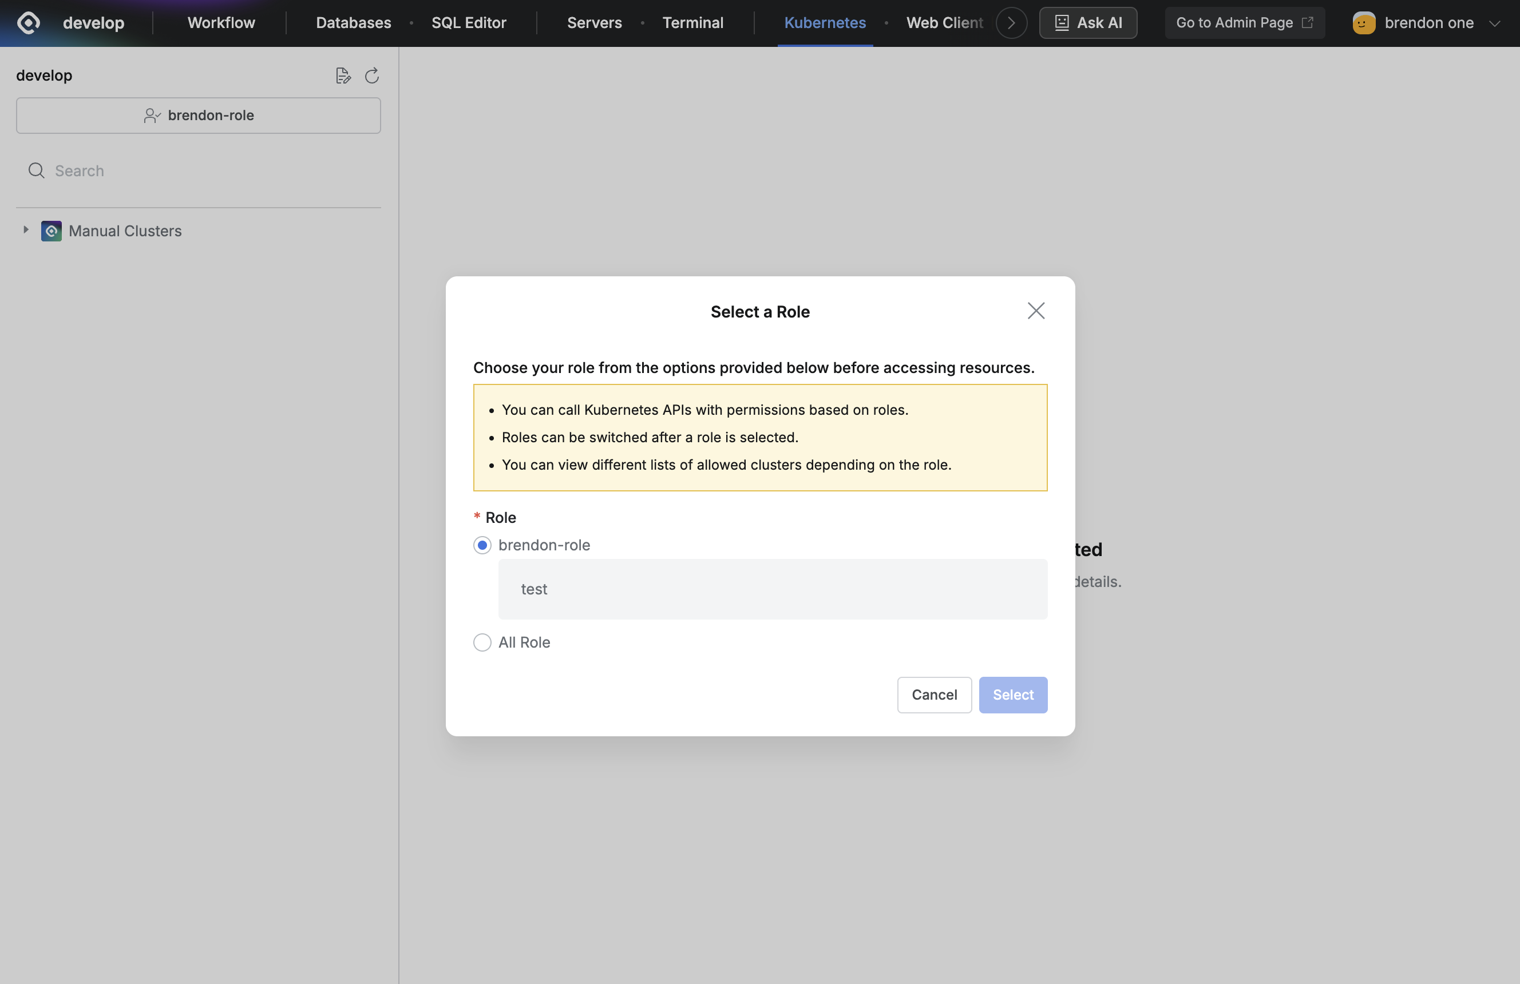Refresh the develop cluster list
Image resolution: width=1520 pixels, height=984 pixels.
[371, 76]
